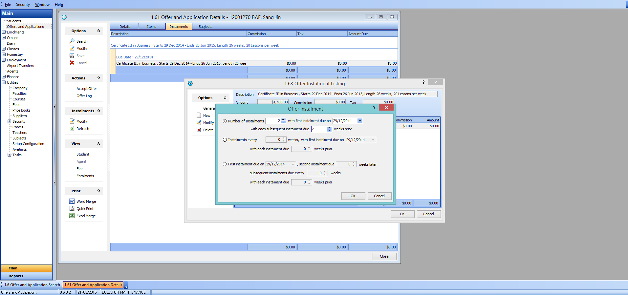Increase the Number of Instalments spinner value
Viewport: 628px width, 295px height.
[283, 120]
